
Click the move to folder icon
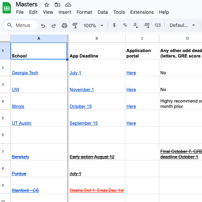pyautogui.click(x=57, y=5)
